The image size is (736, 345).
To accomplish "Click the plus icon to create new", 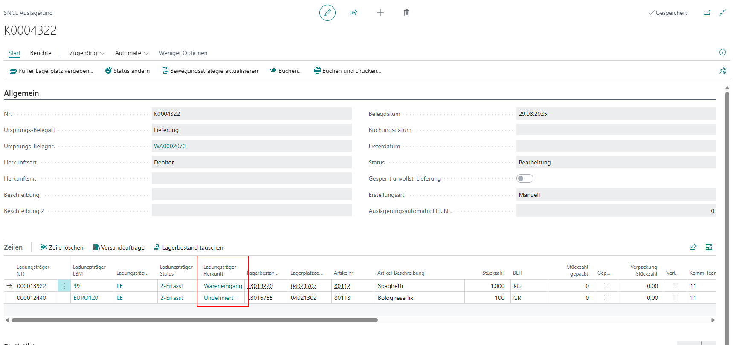I will (x=380, y=13).
